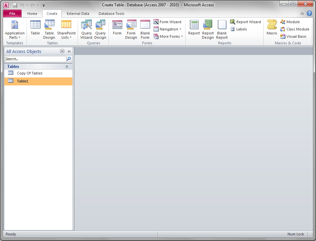Switch to the Home tab
This screenshot has height=241, width=316.
32,14
